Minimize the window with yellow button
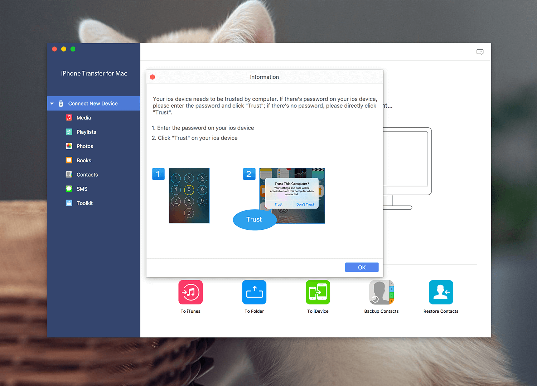The height and width of the screenshot is (386, 537). (x=64, y=49)
